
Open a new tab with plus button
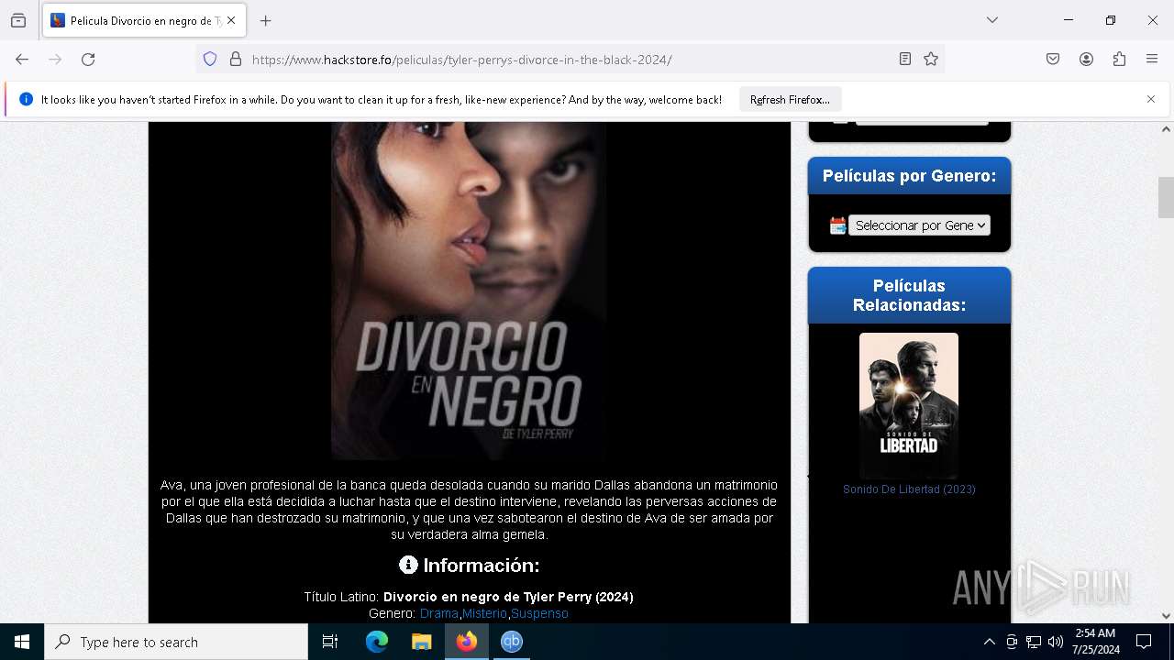266,20
